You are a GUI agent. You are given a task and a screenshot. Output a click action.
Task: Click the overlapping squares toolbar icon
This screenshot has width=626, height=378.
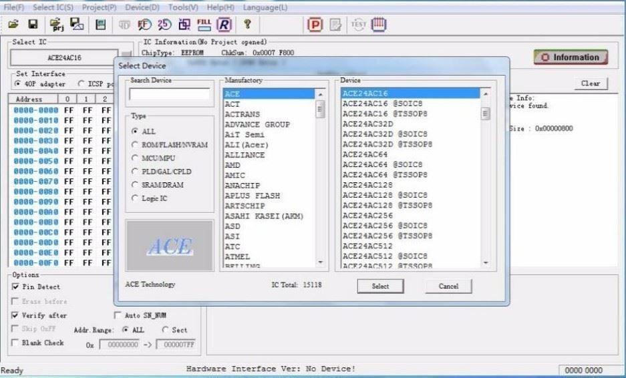tap(184, 25)
